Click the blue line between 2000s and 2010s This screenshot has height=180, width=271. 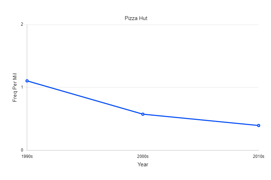click(201, 120)
